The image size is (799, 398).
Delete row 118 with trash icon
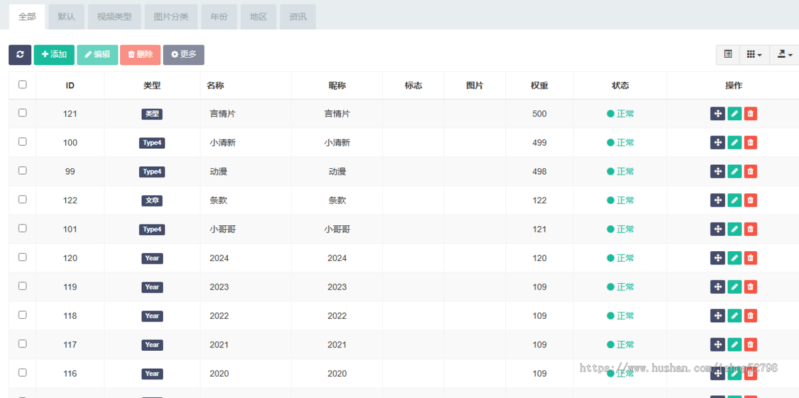tap(750, 316)
